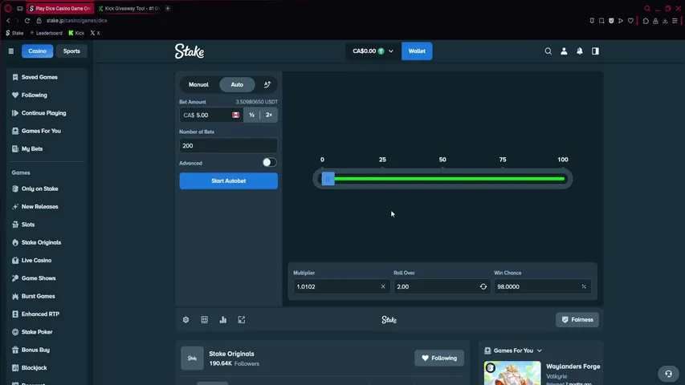685x385 pixels.
Task: Toggle theatre mode icon
Action: coord(205,320)
